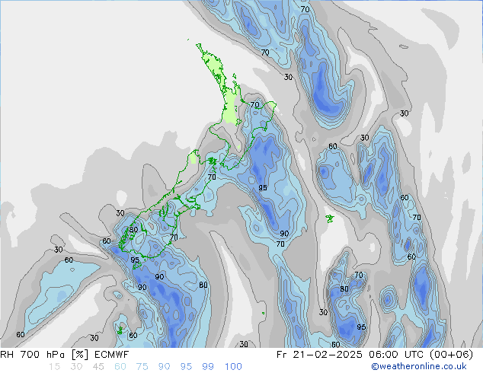Viewport: 483px width, 373px height.
Task: Click the 100 value in the legend
Action: click(x=233, y=367)
